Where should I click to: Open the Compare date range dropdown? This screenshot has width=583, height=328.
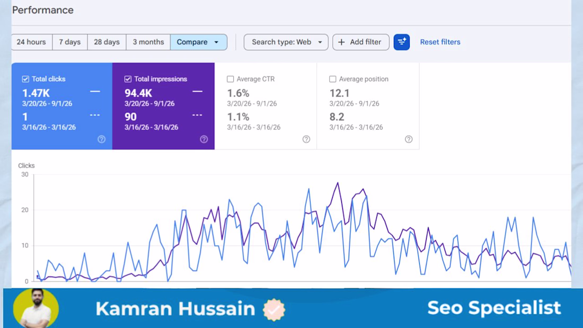pos(199,42)
